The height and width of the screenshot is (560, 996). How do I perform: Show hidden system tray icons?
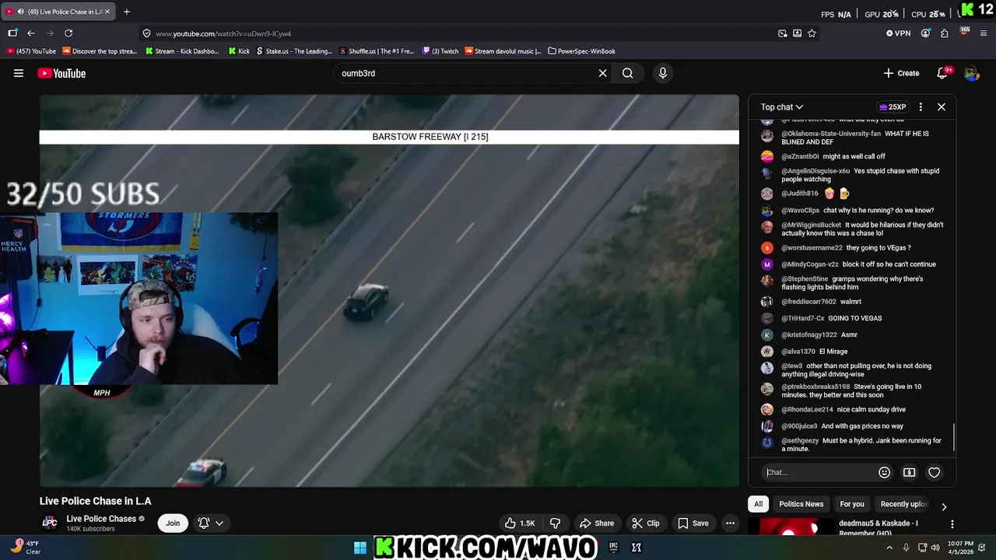889,548
